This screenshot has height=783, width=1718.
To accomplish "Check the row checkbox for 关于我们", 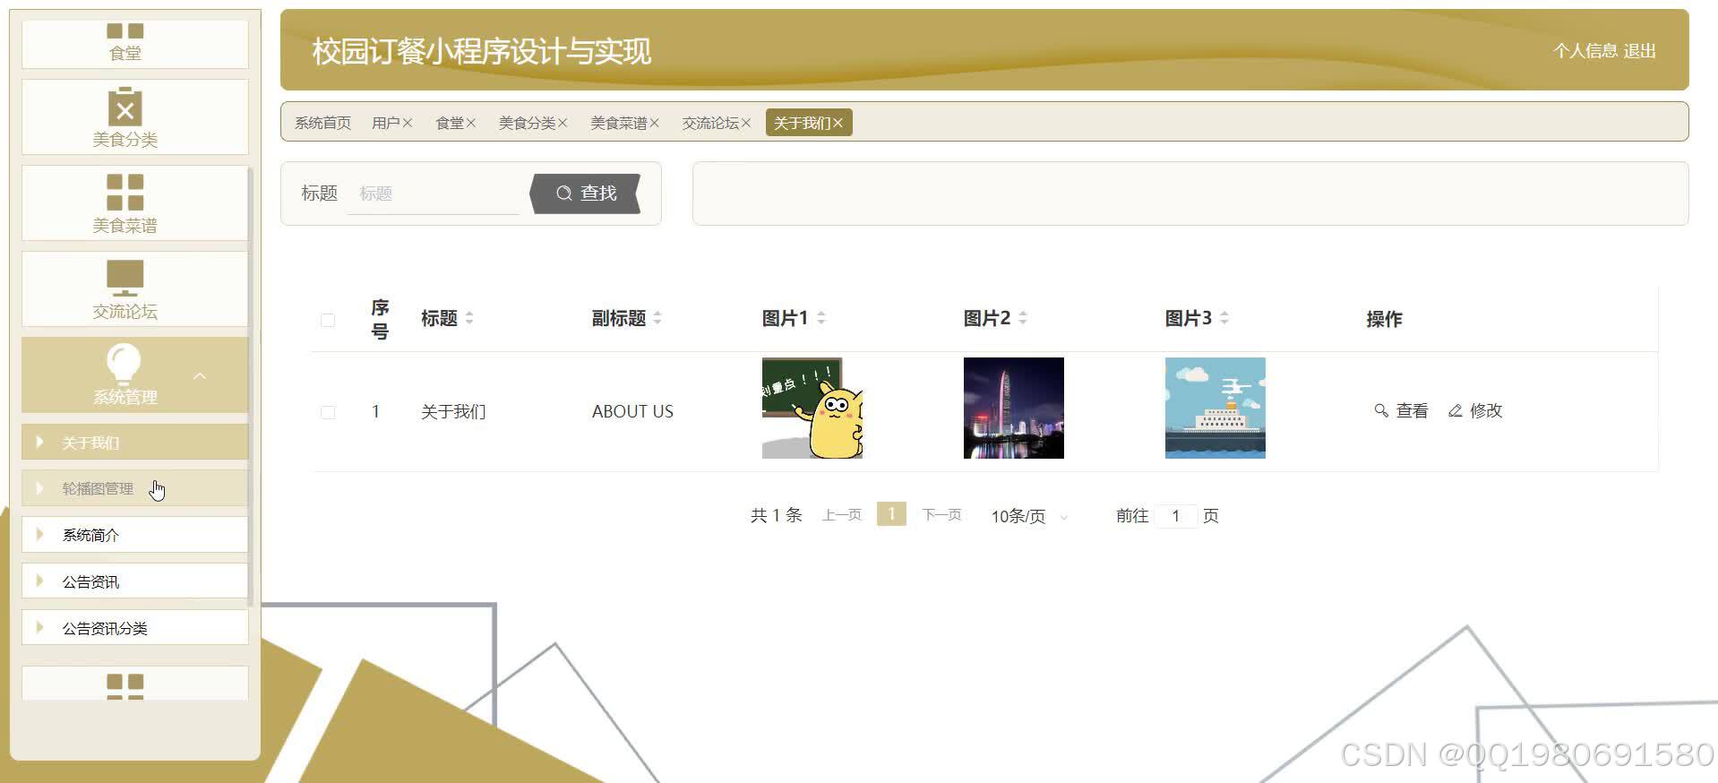I will (x=328, y=412).
